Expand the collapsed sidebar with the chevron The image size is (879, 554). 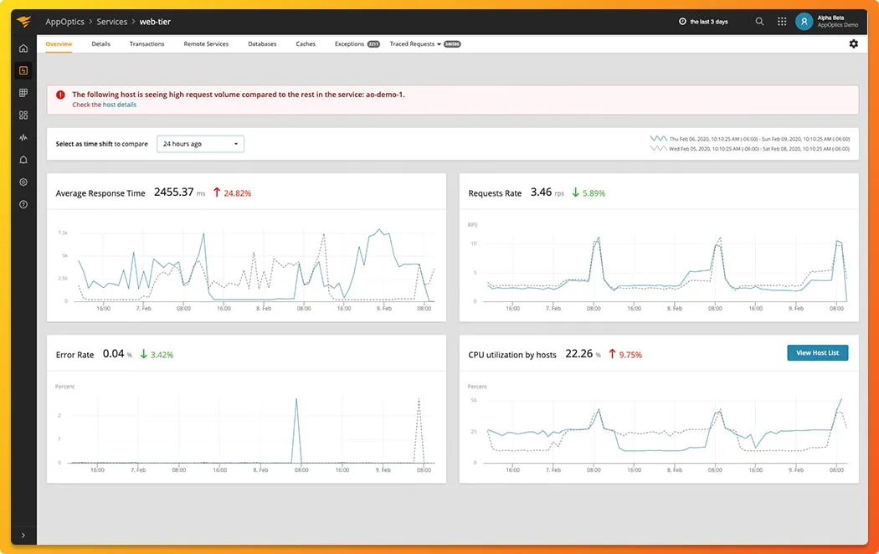(23, 535)
